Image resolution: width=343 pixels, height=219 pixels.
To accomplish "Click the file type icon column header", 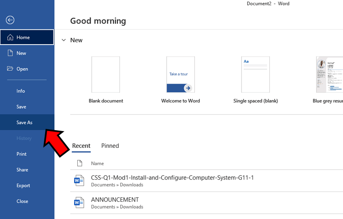I will click(x=80, y=163).
